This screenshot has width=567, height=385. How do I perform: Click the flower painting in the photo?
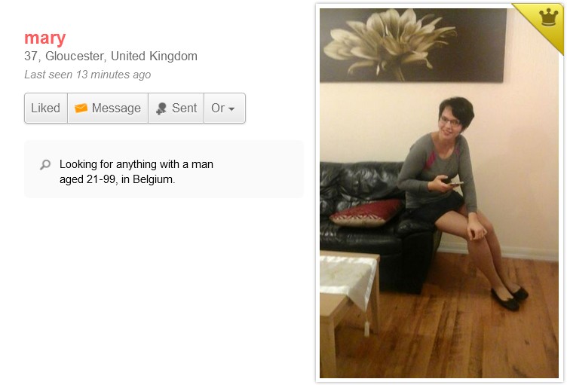[413, 45]
